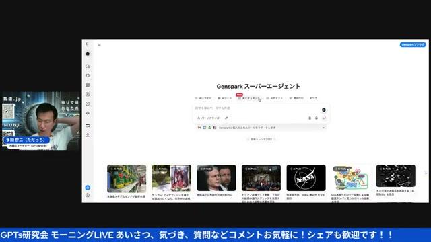Toggle the hamburger menu beside the sidebar
The image size is (431, 242).
[x=100, y=44]
